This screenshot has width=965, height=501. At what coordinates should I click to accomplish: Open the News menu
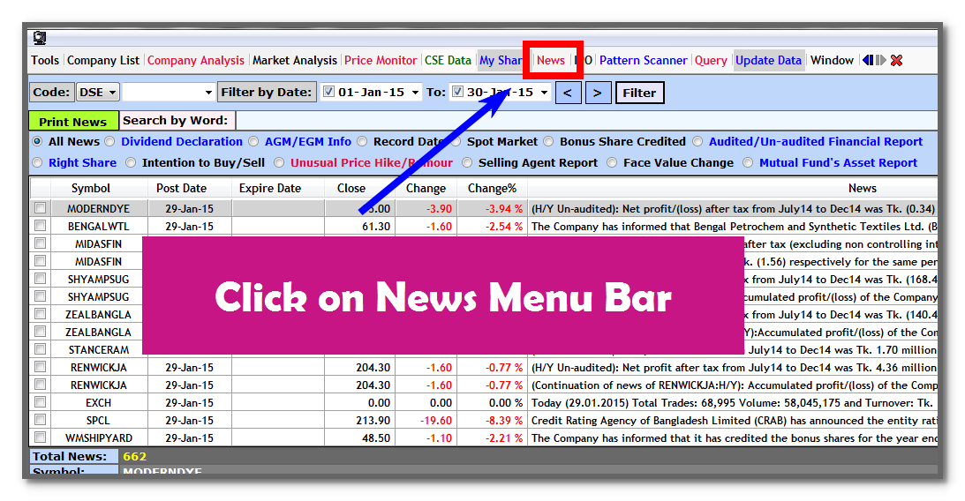coord(551,60)
